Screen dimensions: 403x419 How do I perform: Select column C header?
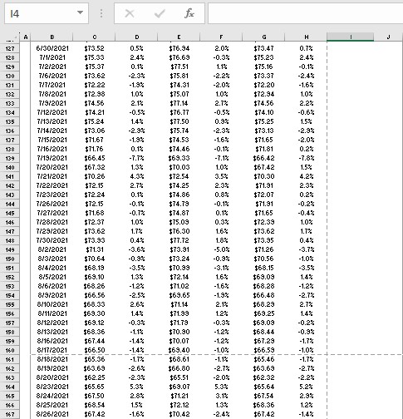[x=95, y=37]
